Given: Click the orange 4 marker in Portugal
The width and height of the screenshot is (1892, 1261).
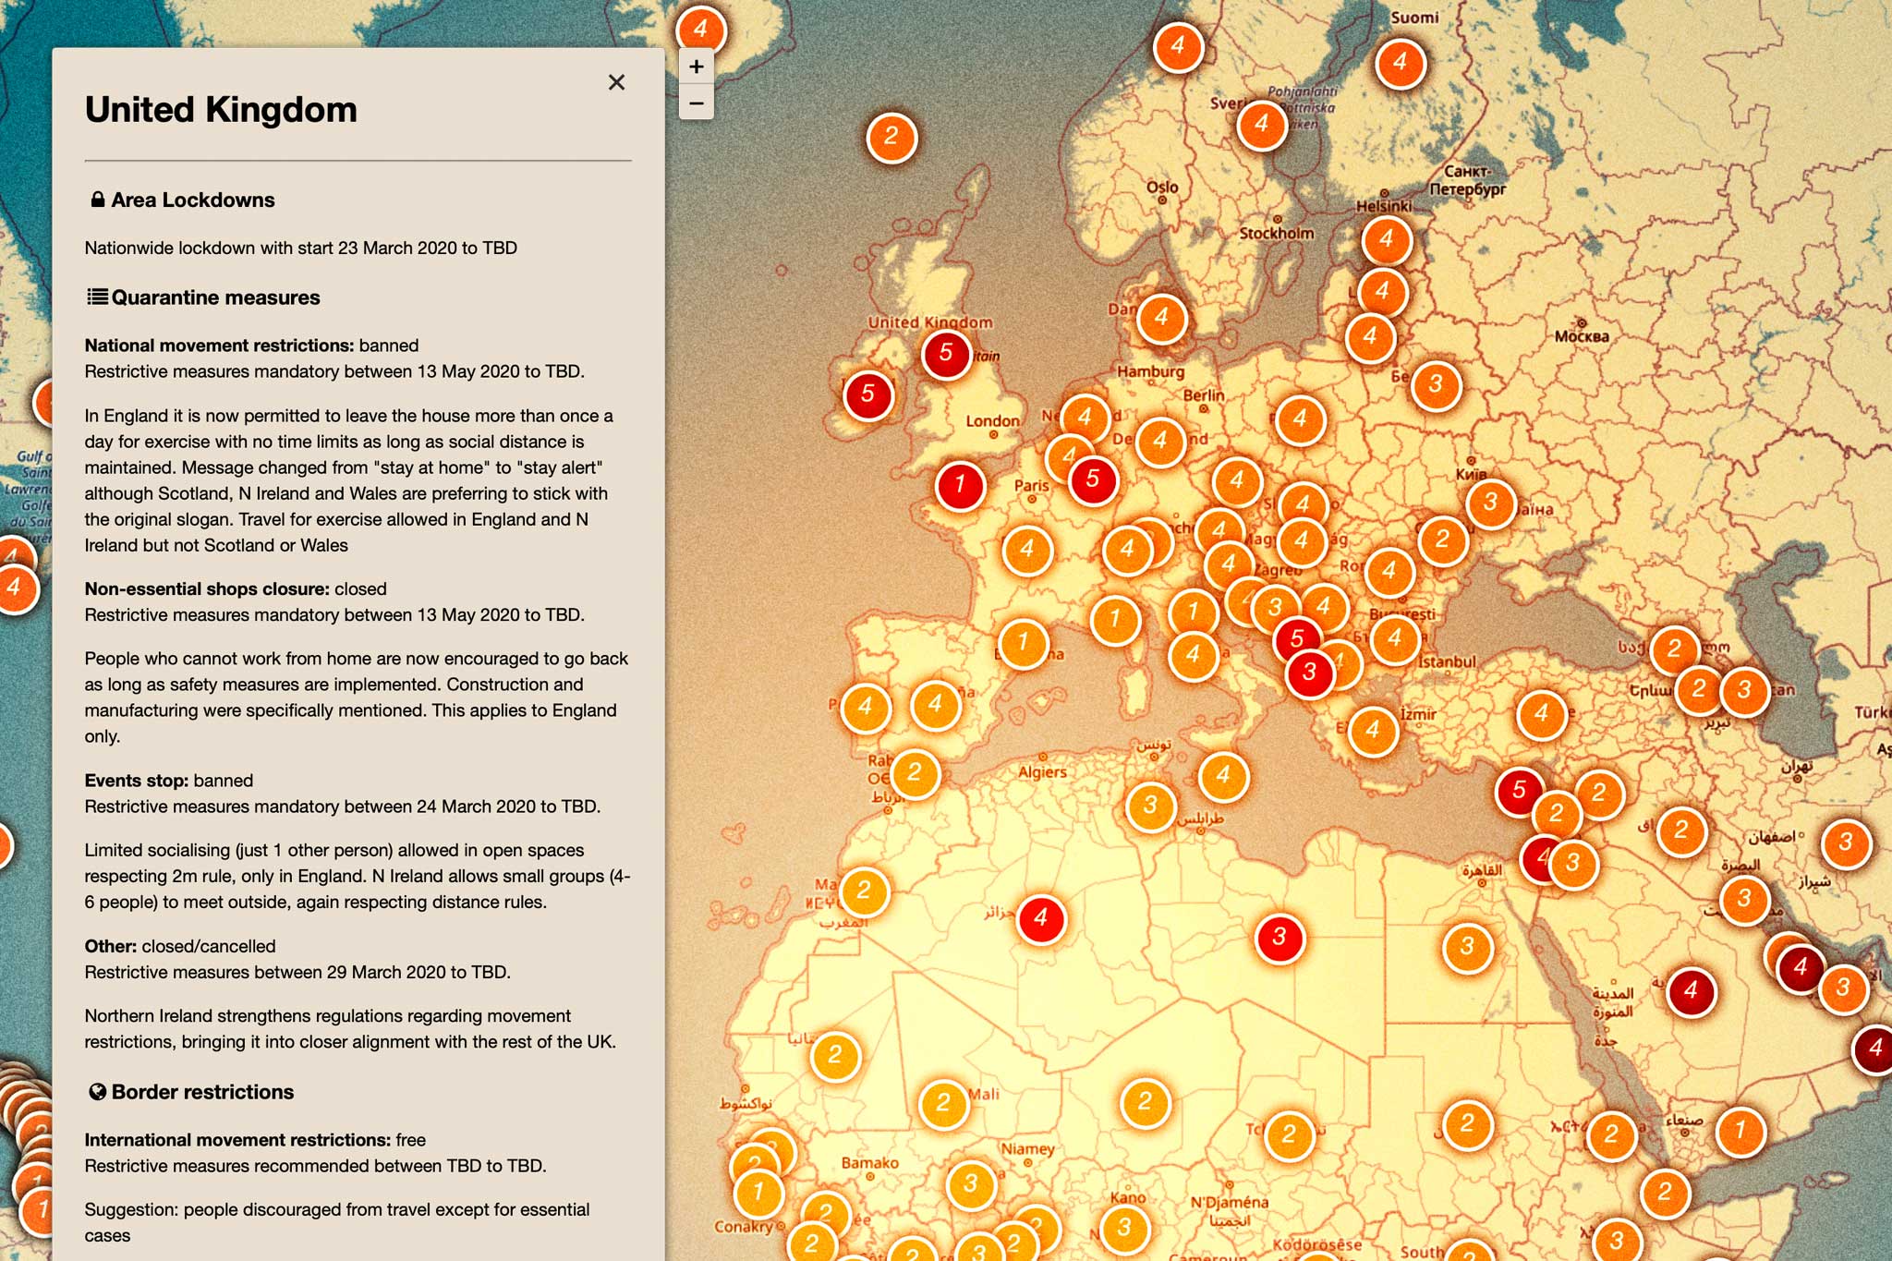Looking at the screenshot, I should [x=865, y=709].
